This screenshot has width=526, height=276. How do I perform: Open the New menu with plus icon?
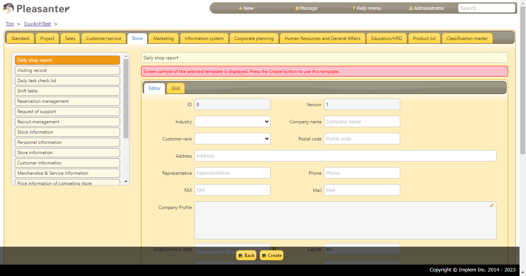(246, 8)
